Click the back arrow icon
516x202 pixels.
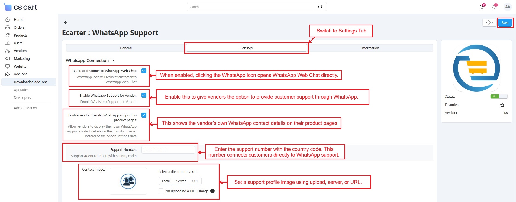point(66,22)
